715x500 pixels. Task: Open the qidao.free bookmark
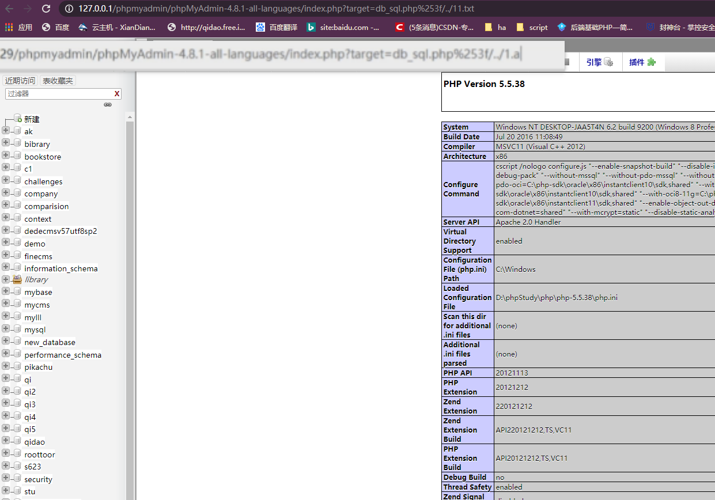pyautogui.click(x=206, y=27)
